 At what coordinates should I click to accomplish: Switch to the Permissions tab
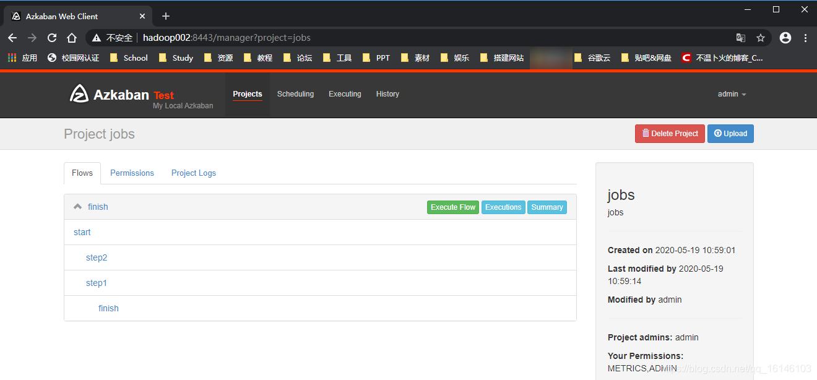(132, 173)
